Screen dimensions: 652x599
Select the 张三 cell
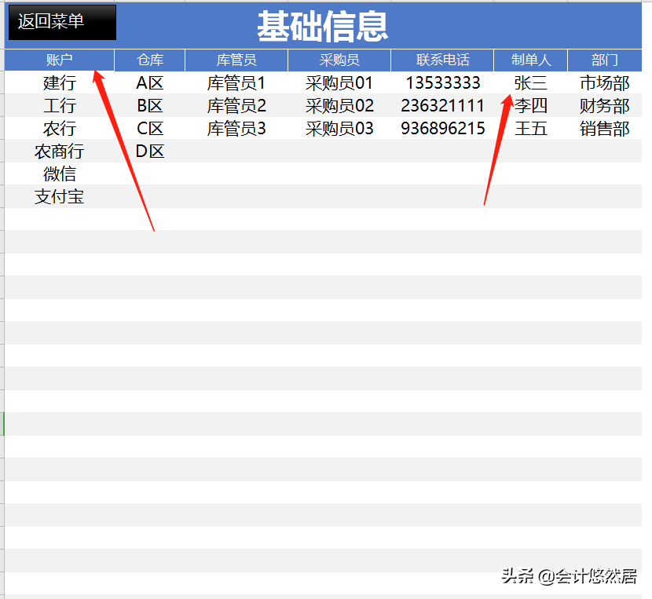coord(530,82)
